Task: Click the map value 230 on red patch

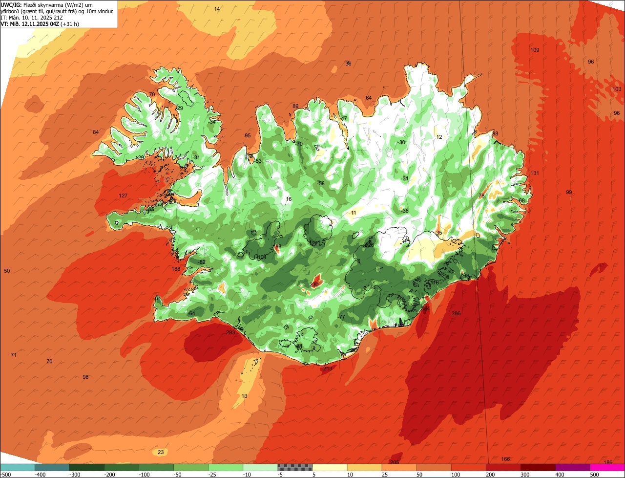Action: pyautogui.click(x=314, y=284)
